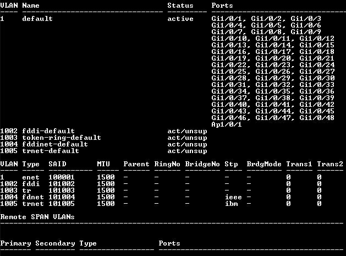Click port 'Gi1/0/24' entry
Viewport: 346px width, 256px height.
tap(317, 65)
